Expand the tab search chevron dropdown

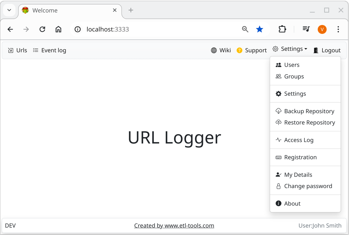click(9, 10)
